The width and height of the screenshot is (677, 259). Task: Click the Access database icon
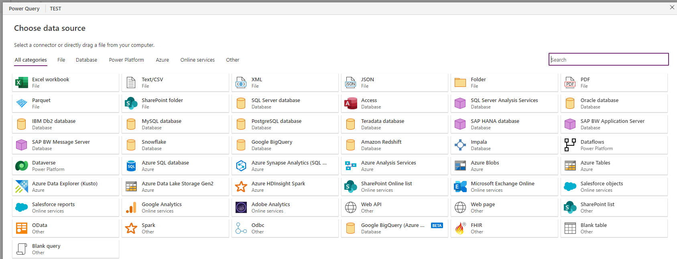(350, 103)
